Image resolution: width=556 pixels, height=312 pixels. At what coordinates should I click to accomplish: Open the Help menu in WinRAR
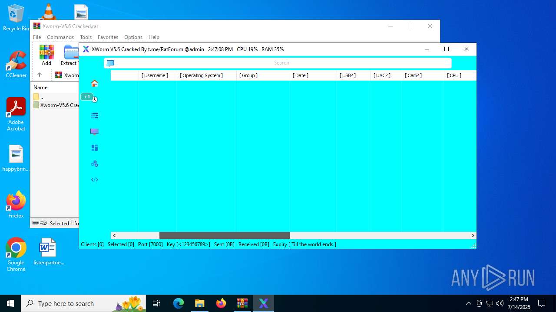tap(154, 37)
